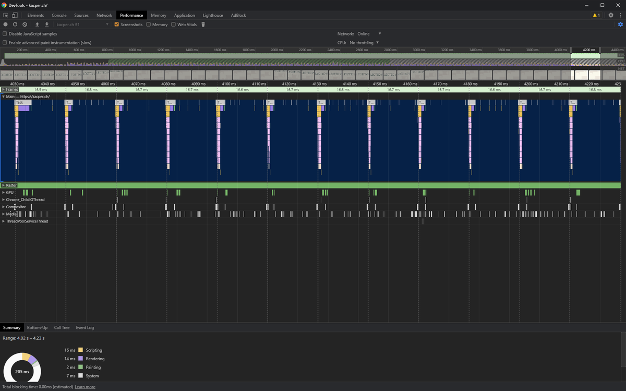Open capture settings blue gear icon
The width and height of the screenshot is (626, 391).
click(620, 25)
